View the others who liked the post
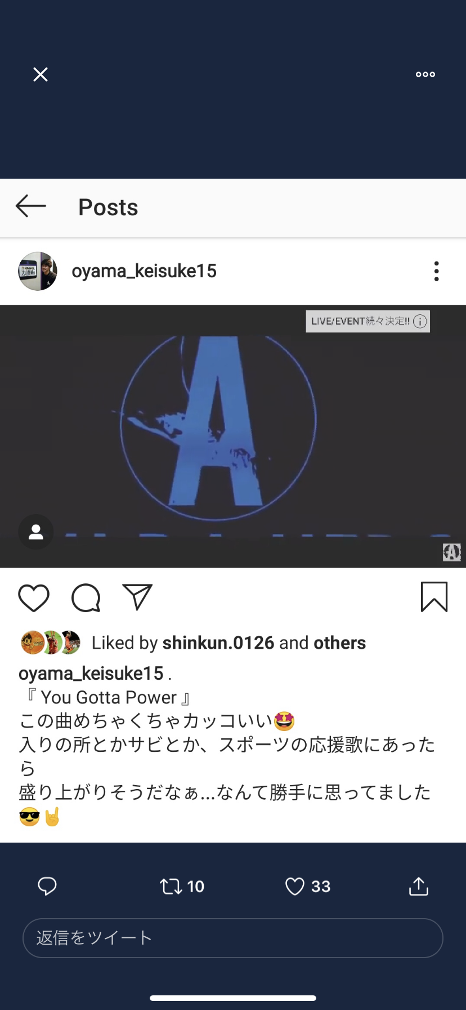Viewport: 466px width, 1010px height. click(x=340, y=643)
